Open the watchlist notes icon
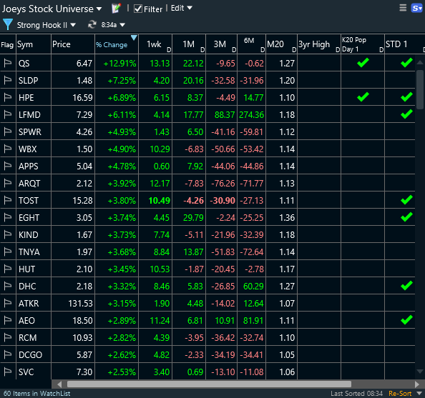This screenshot has height=398, width=425. tap(116, 9)
